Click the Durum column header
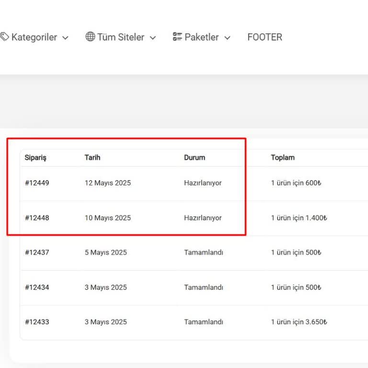368x368 pixels. pos(194,158)
